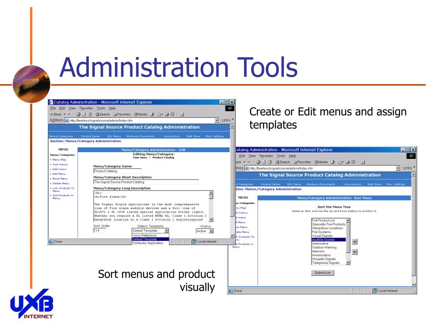Follow the Add menu link in Edit window
The height and width of the screenshot is (329, 439).
tap(59, 169)
